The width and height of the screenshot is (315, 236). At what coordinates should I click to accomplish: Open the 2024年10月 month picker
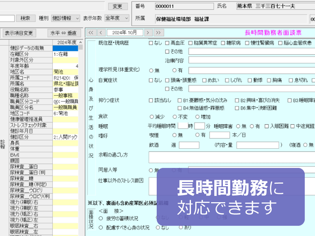tap(124, 33)
